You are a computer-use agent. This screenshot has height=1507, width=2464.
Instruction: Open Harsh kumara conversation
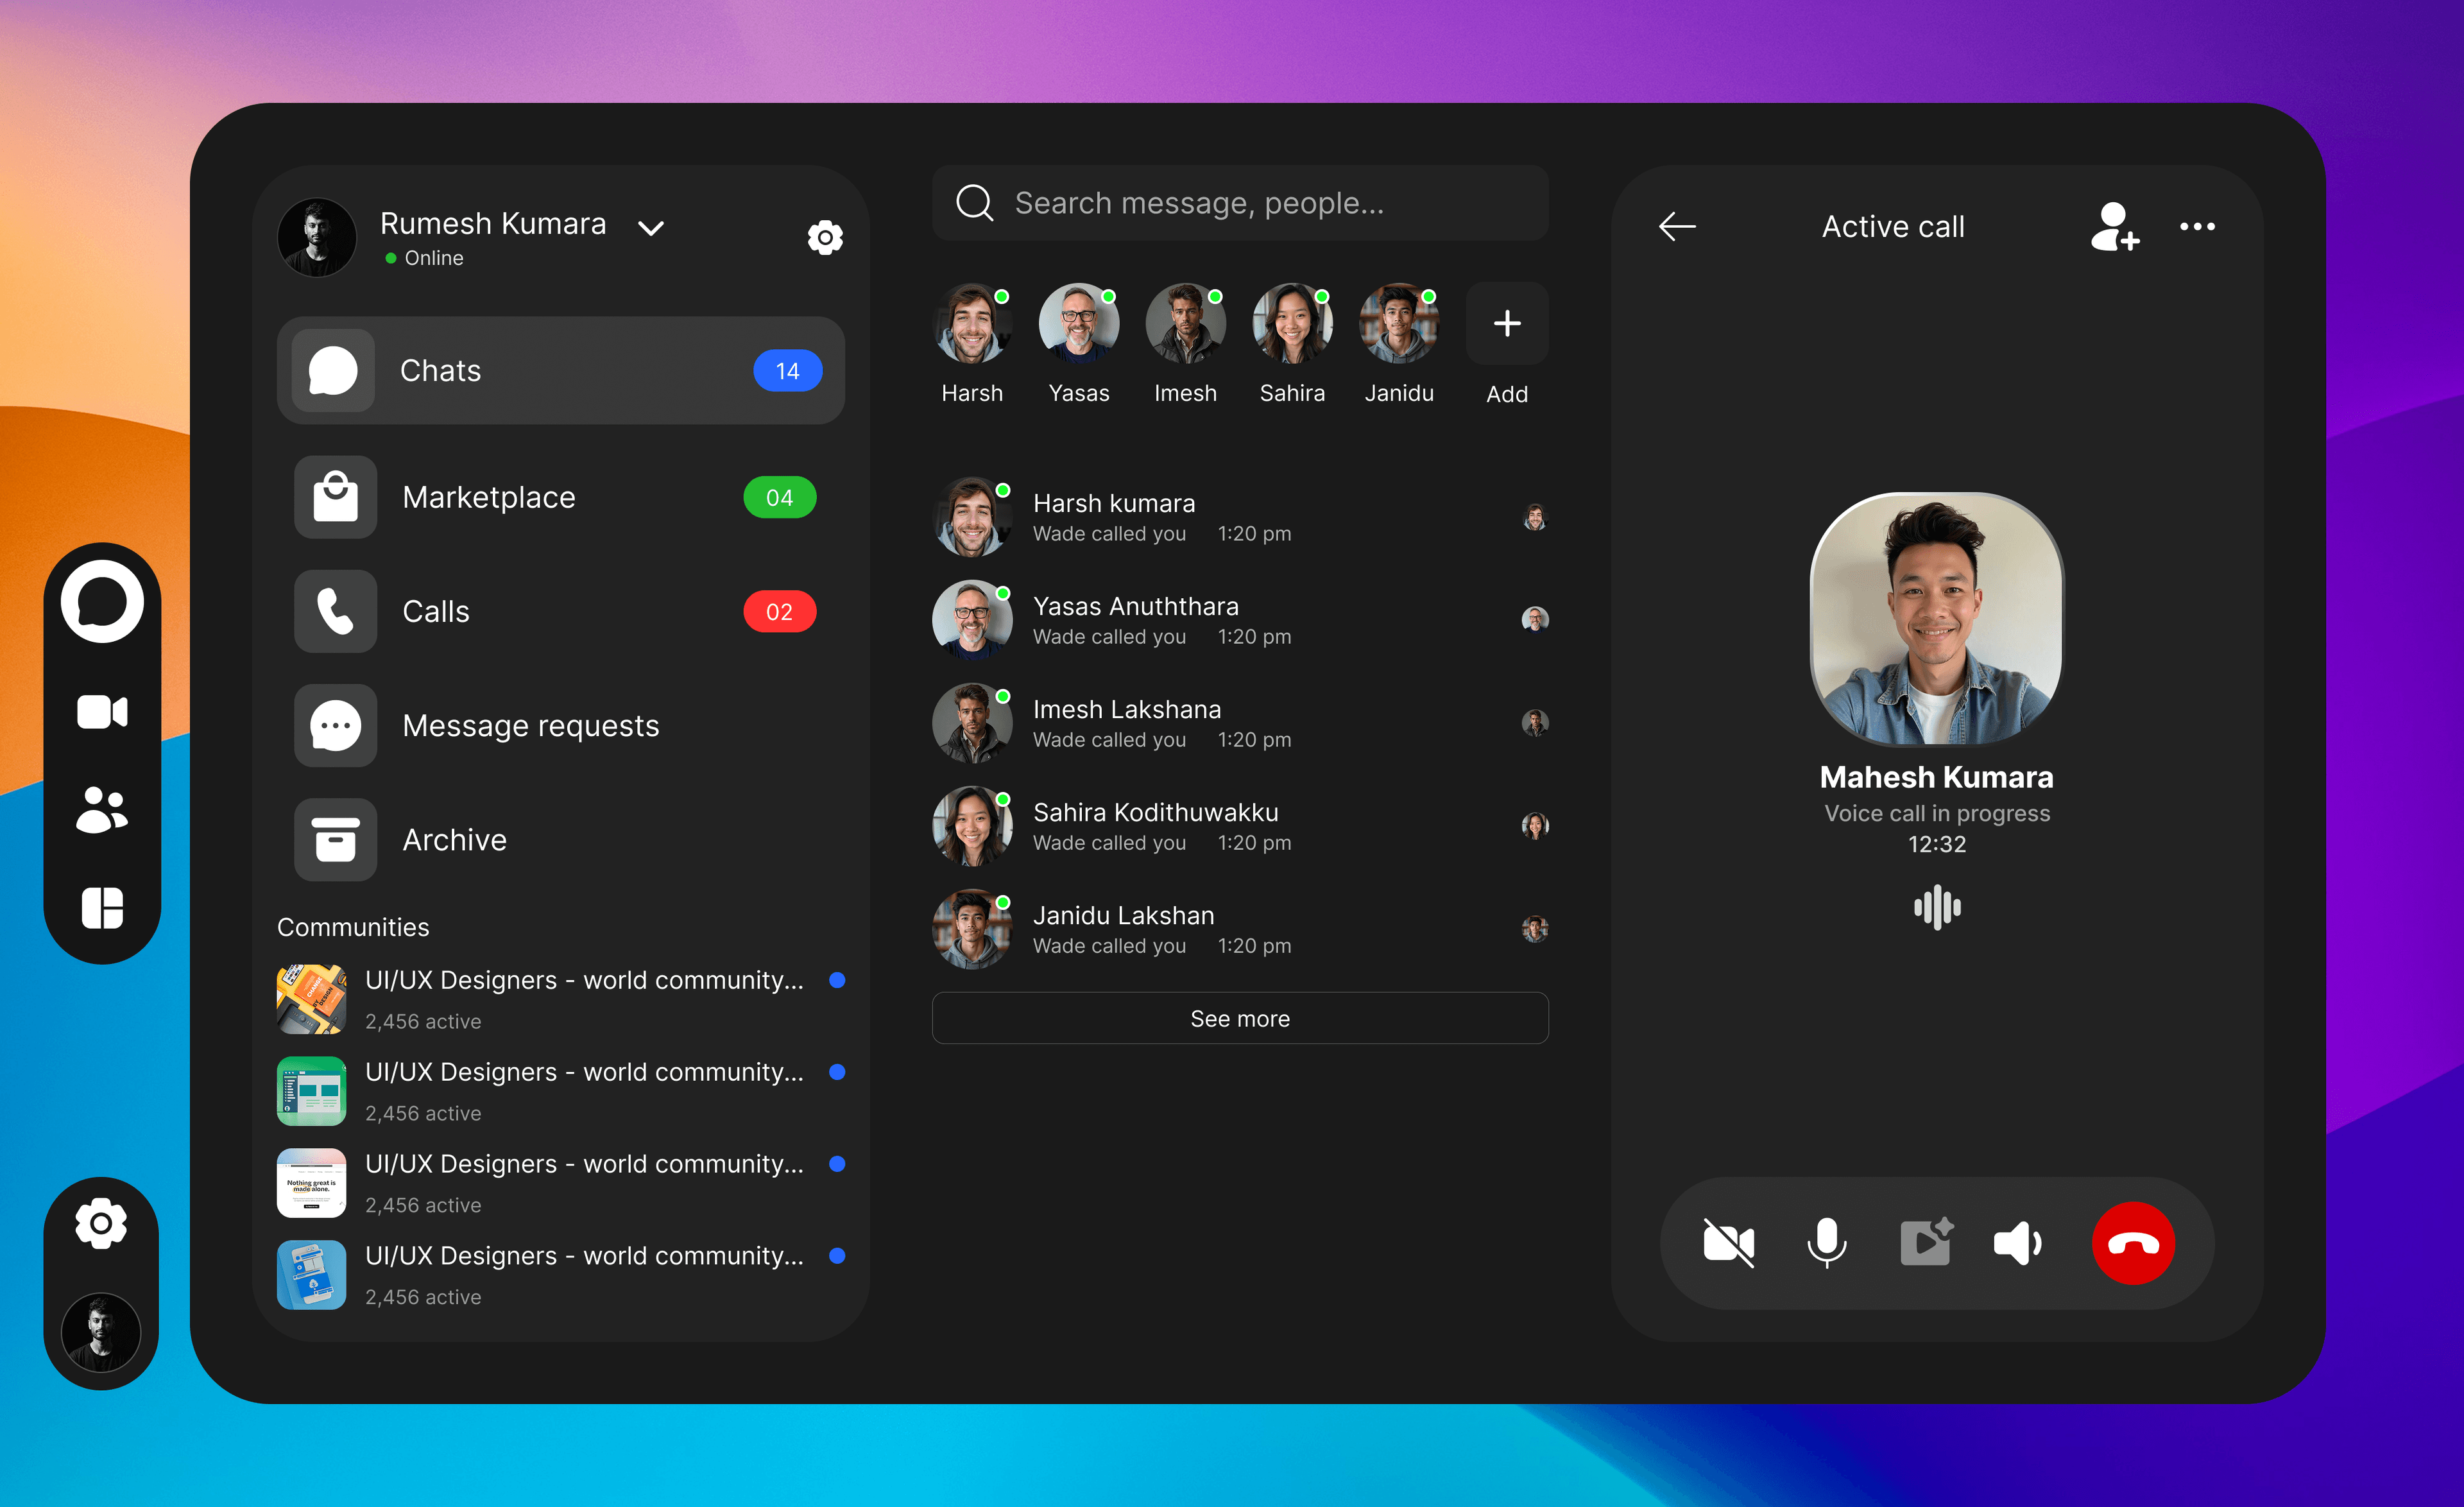1240,517
